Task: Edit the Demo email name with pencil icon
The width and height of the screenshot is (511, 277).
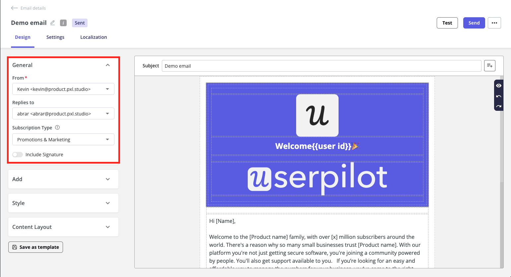Action: [52, 23]
